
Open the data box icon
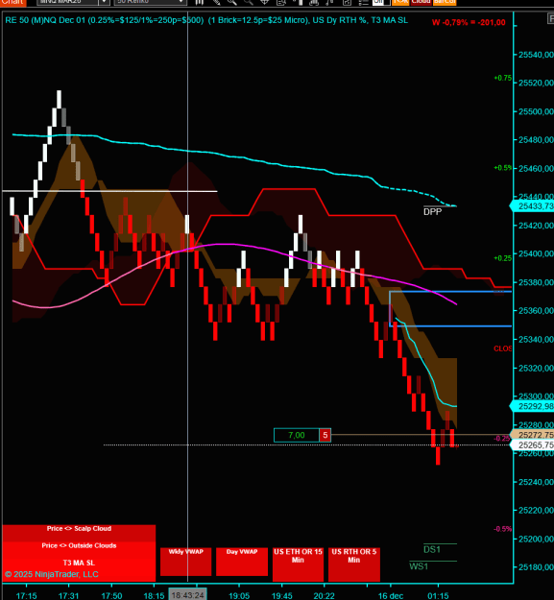click(281, 2)
